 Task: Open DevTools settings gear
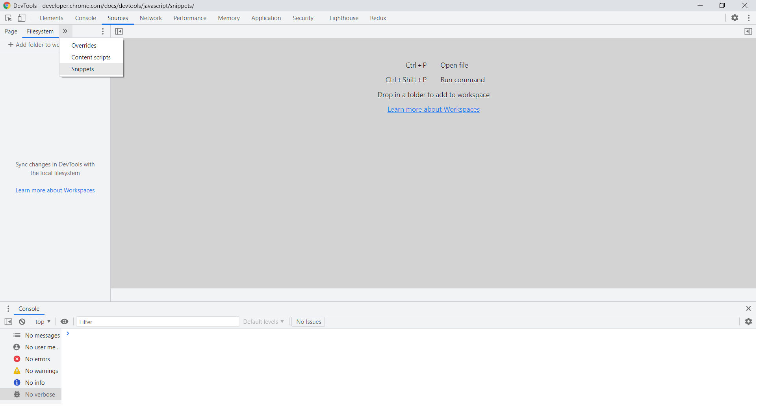[735, 18]
